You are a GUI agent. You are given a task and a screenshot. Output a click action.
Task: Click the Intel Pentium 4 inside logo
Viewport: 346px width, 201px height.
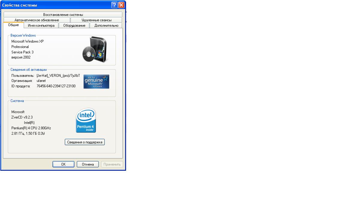[x=86, y=120]
